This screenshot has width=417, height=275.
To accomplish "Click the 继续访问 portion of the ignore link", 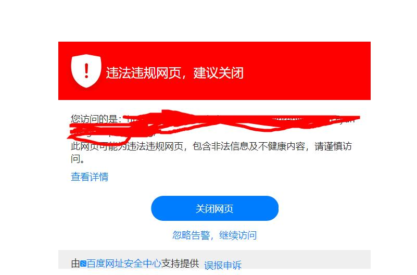I will (x=238, y=235).
